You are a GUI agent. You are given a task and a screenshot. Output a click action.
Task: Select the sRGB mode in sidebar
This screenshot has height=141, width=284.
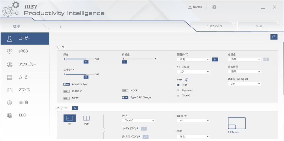25,51
